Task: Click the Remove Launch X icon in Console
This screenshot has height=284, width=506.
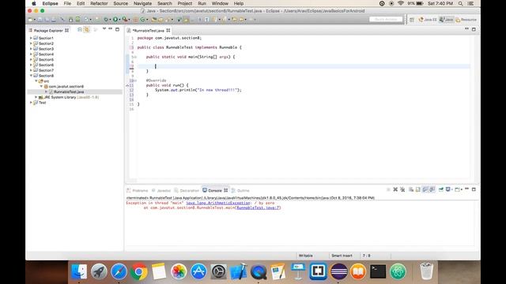Action: coord(395,189)
